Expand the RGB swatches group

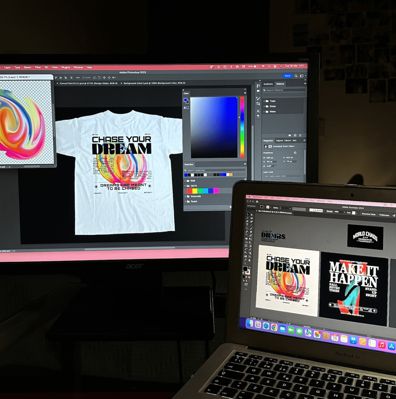(185, 181)
